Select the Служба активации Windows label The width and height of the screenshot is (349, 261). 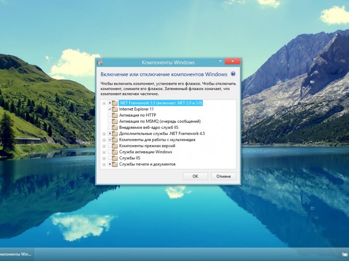pos(146,152)
